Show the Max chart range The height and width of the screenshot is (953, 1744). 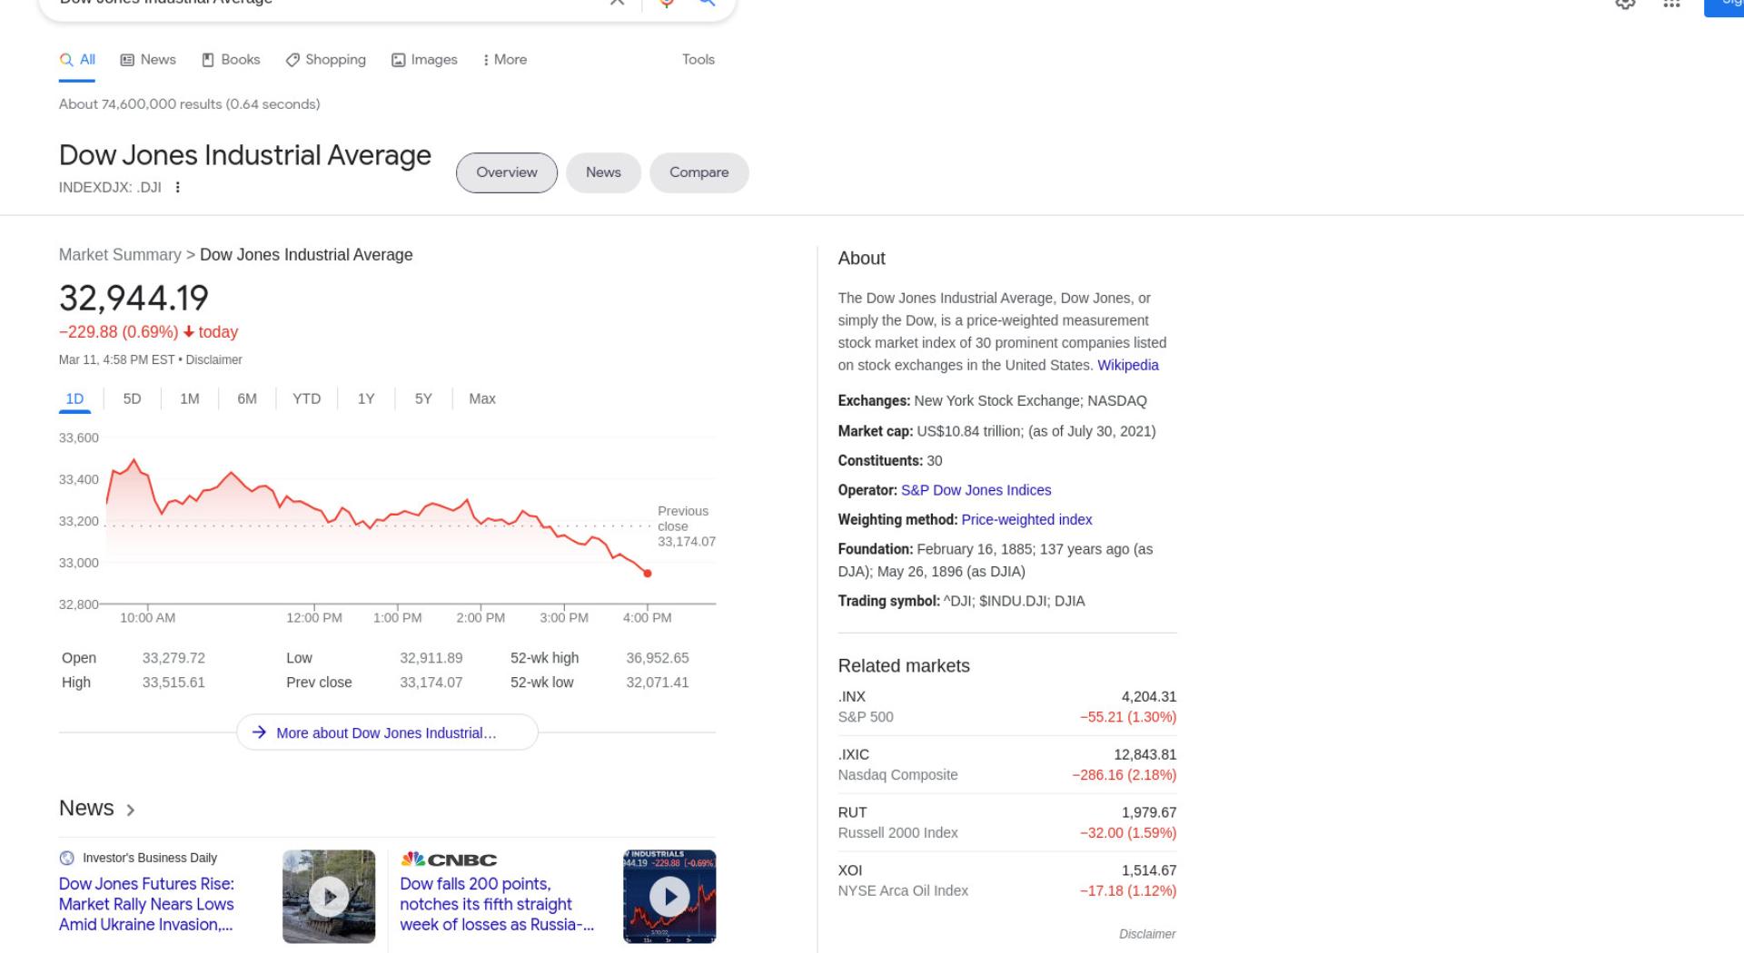[482, 398]
